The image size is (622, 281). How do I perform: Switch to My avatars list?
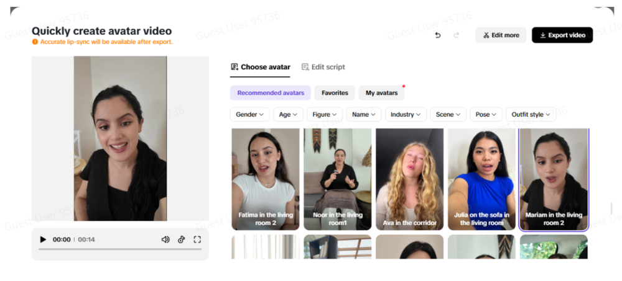[x=381, y=93]
